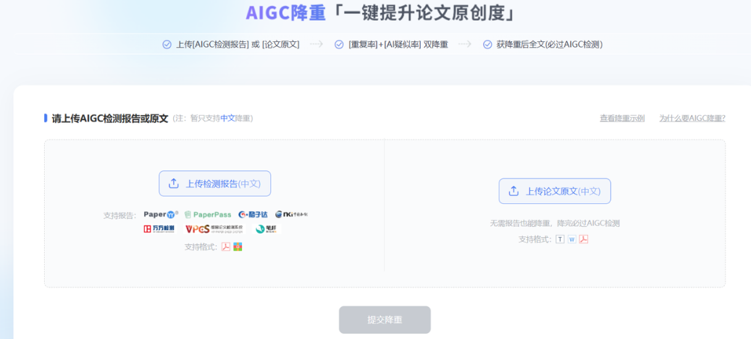Image resolution: width=751 pixels, height=339 pixels.
Task: Click the step text [重复率]+[AI疑似率] 双降重
Action: [x=398, y=45]
